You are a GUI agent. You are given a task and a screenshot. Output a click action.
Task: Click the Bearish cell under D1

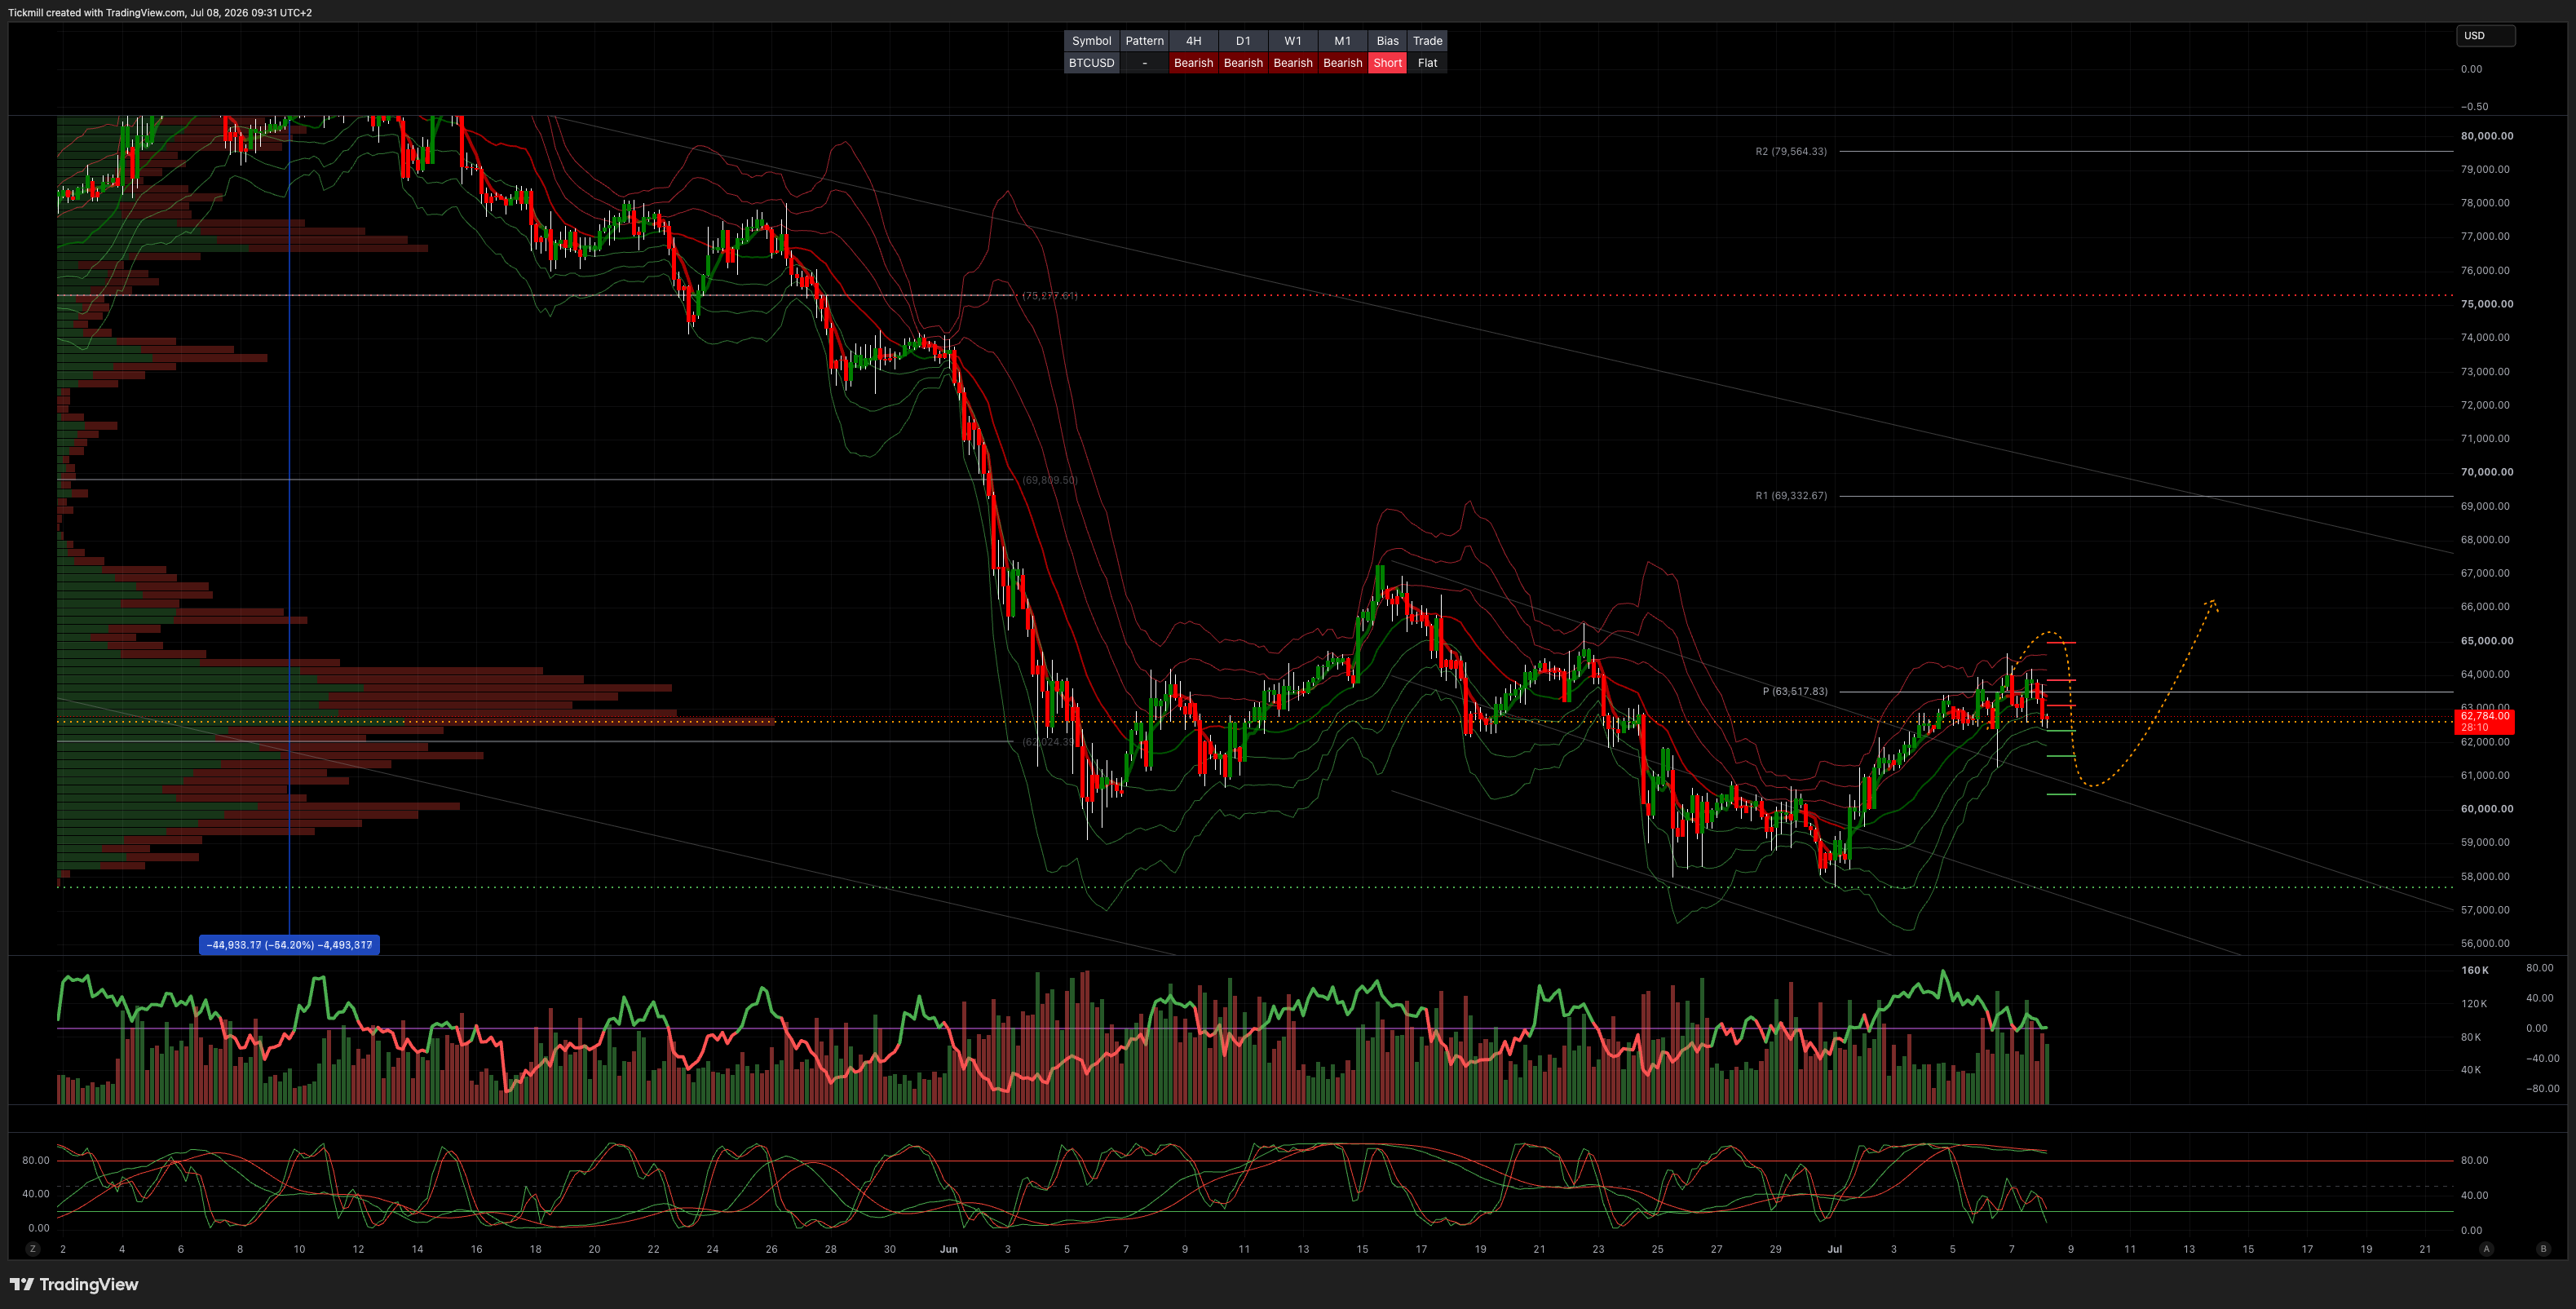pyautogui.click(x=1243, y=63)
